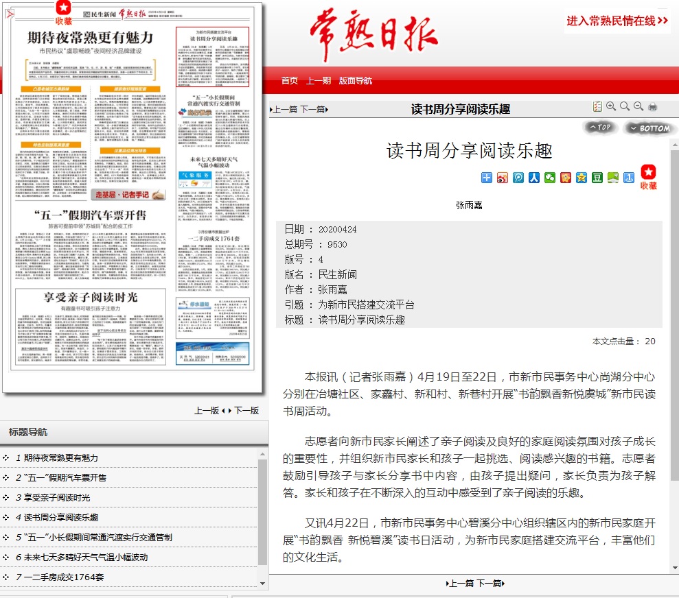Reset article text zoom with plain magnifier
This screenshot has height=598, width=679.
click(625, 106)
